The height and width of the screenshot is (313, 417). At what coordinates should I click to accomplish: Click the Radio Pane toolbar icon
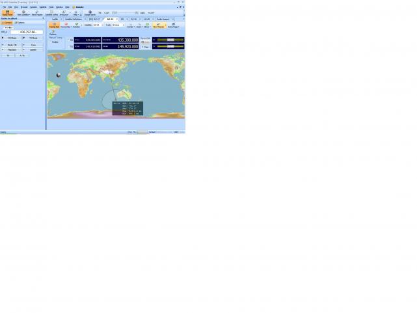(7, 12)
